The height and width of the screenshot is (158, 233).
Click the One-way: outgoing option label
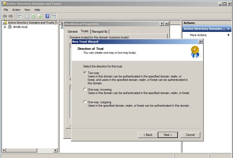pos(99,102)
